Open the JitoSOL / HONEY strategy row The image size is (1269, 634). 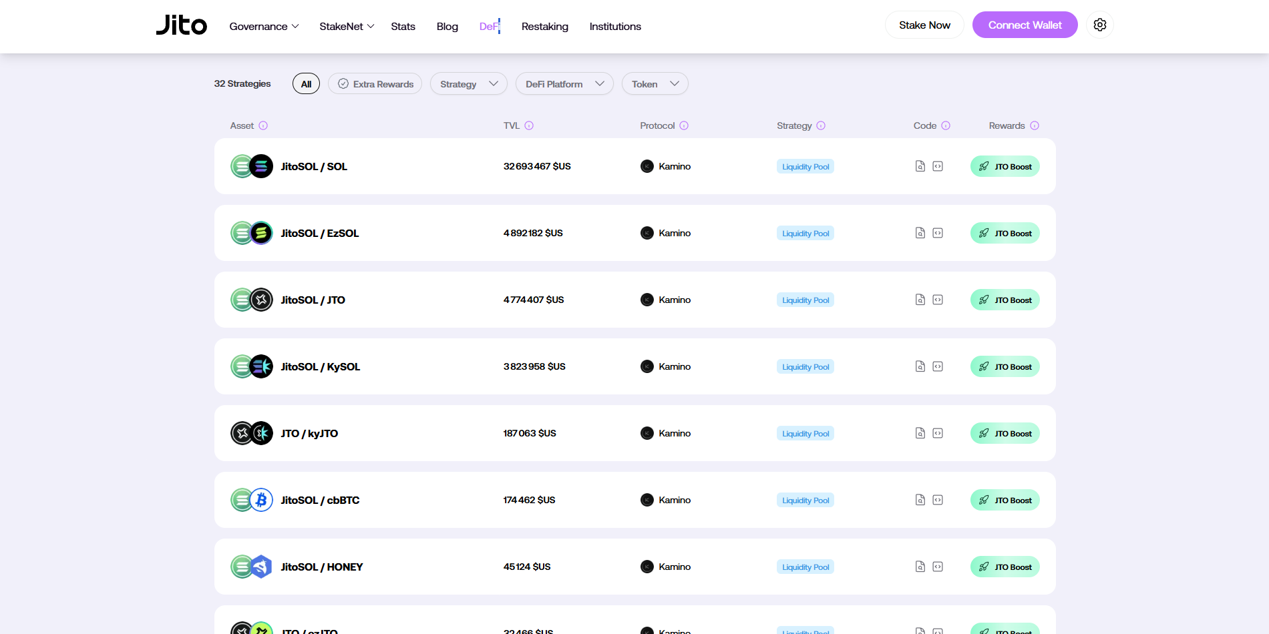click(x=321, y=567)
